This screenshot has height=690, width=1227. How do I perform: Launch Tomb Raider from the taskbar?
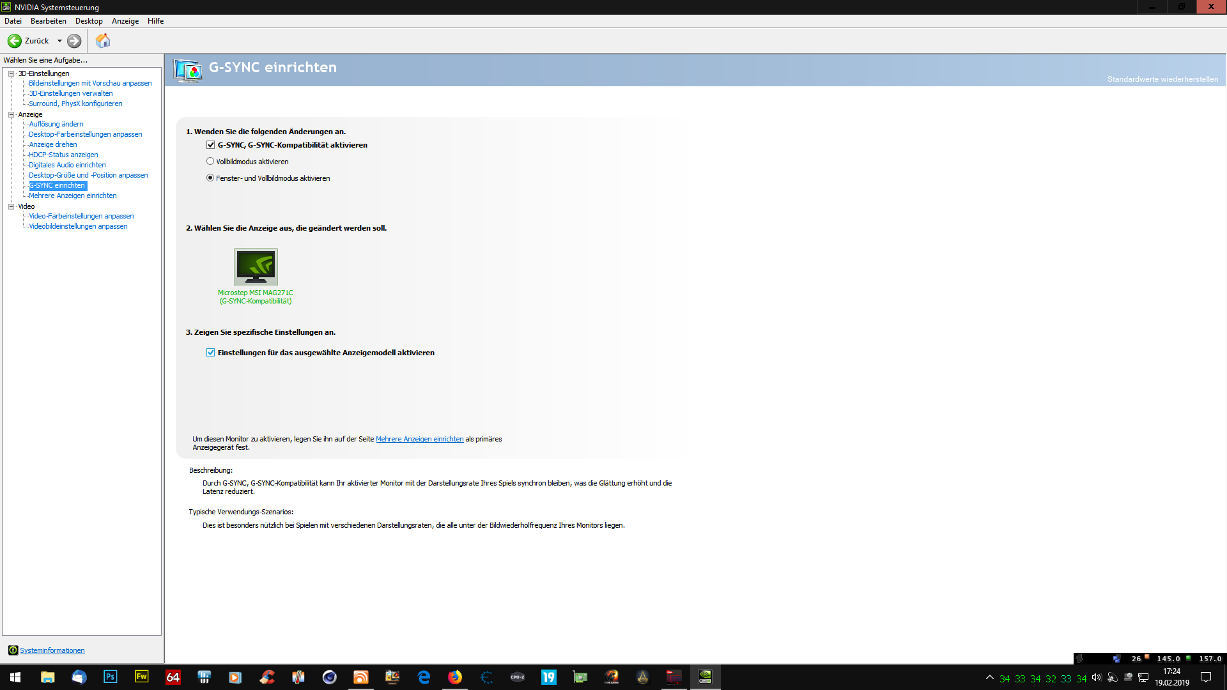[x=611, y=677]
